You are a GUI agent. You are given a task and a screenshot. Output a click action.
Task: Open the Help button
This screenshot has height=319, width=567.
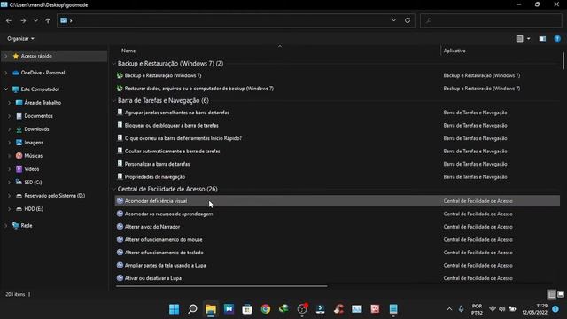pyautogui.click(x=557, y=39)
